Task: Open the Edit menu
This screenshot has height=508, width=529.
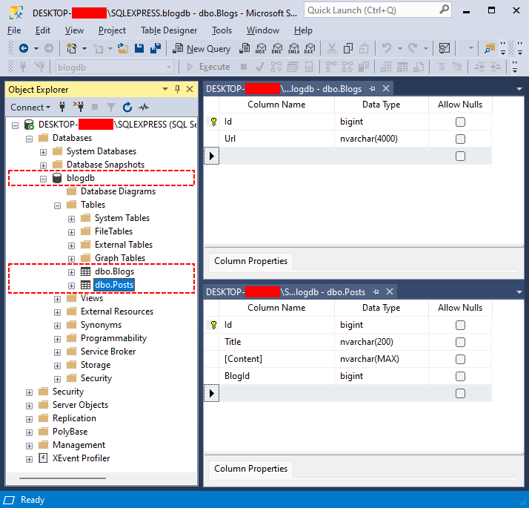Action: (x=43, y=30)
